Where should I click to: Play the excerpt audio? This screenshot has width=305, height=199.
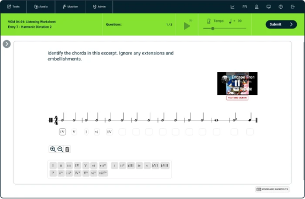(x=187, y=26)
